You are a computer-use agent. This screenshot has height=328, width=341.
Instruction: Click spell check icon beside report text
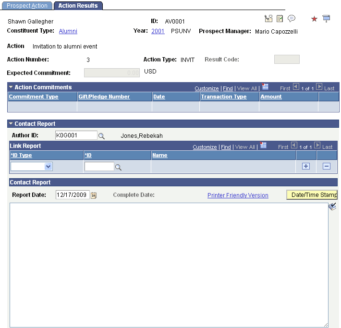point(332,207)
